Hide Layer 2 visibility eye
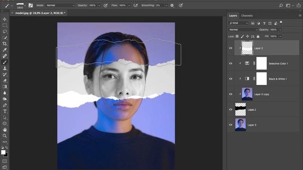The height and width of the screenshot is (170, 303). click(231, 48)
